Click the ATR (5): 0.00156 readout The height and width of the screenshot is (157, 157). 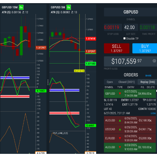[x=11, y=12]
